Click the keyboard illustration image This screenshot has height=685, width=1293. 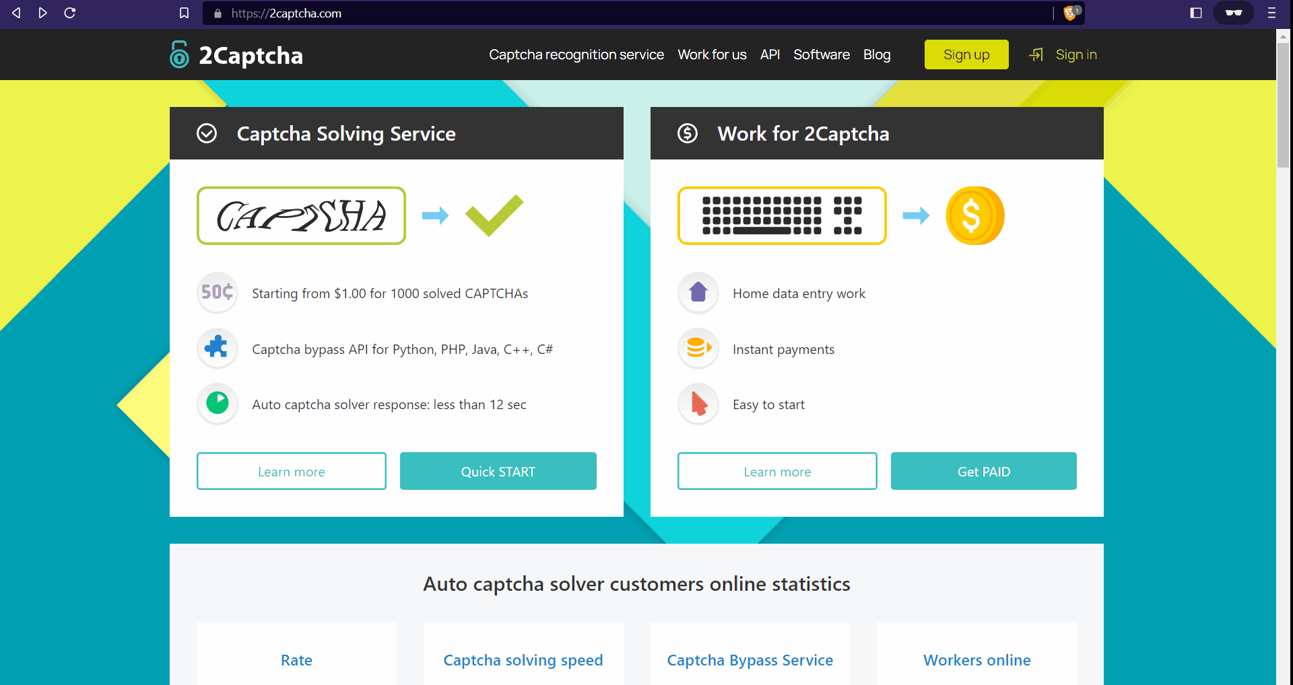pos(782,215)
